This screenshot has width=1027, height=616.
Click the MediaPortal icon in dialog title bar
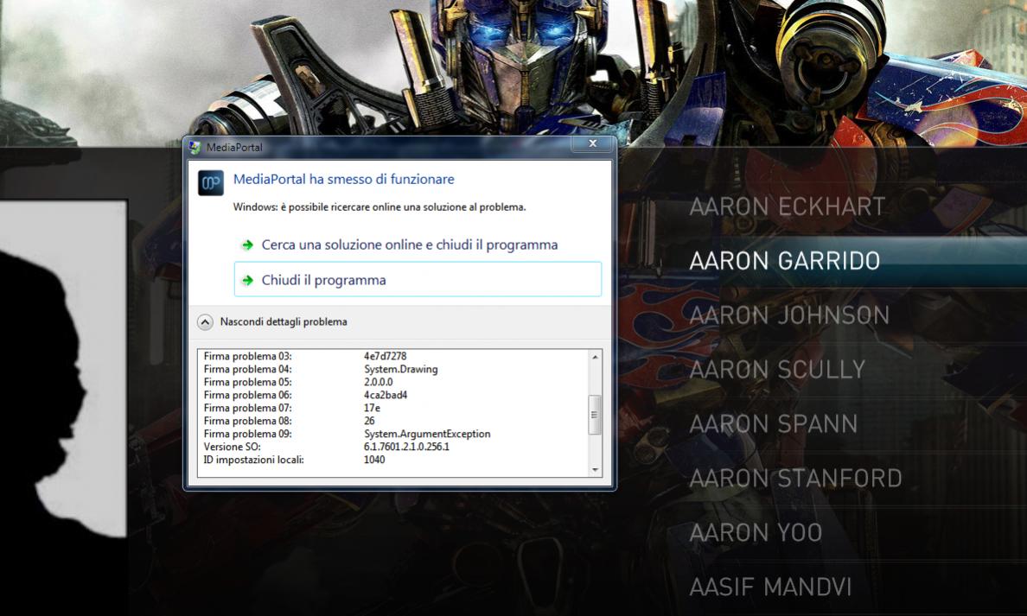coord(195,147)
